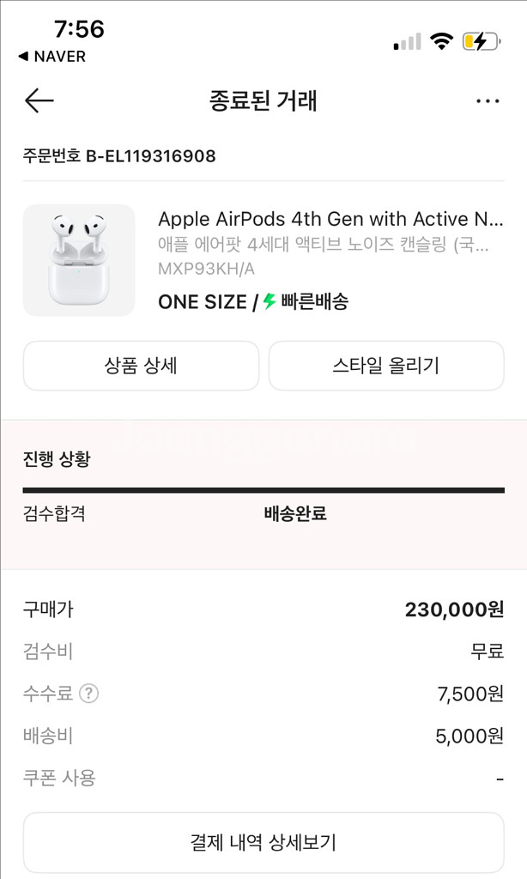Screen dimensions: 527x879
Task: Tap the 배송완료 progress status
Action: [x=294, y=514]
